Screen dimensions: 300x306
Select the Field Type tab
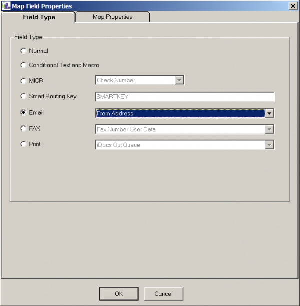coord(39,17)
